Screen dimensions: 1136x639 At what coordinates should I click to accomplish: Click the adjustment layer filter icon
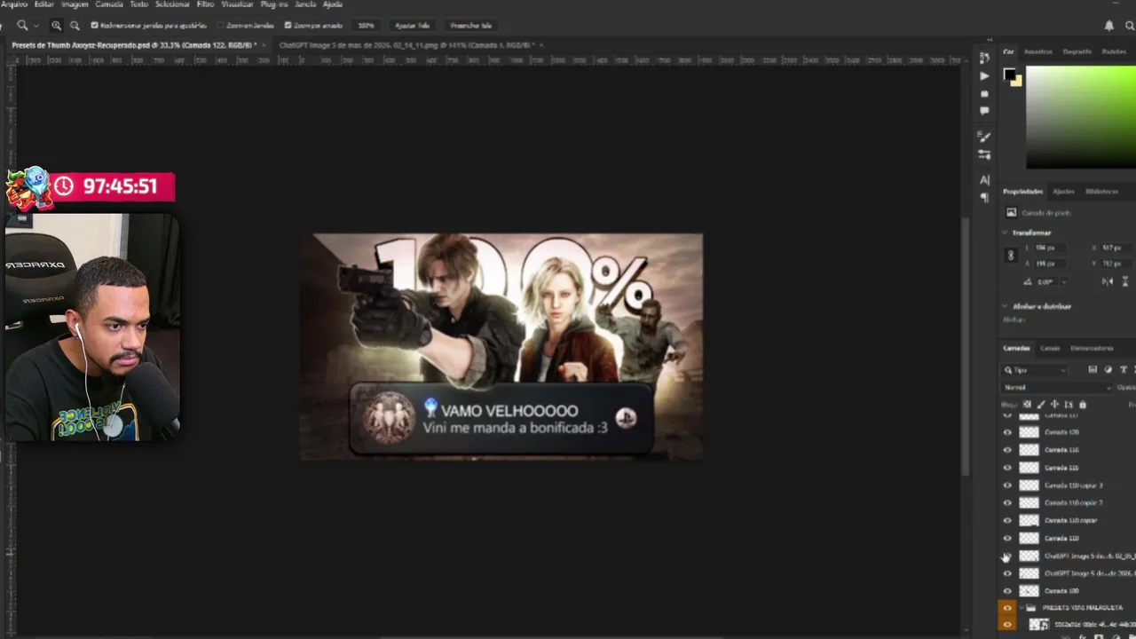(x=1108, y=370)
